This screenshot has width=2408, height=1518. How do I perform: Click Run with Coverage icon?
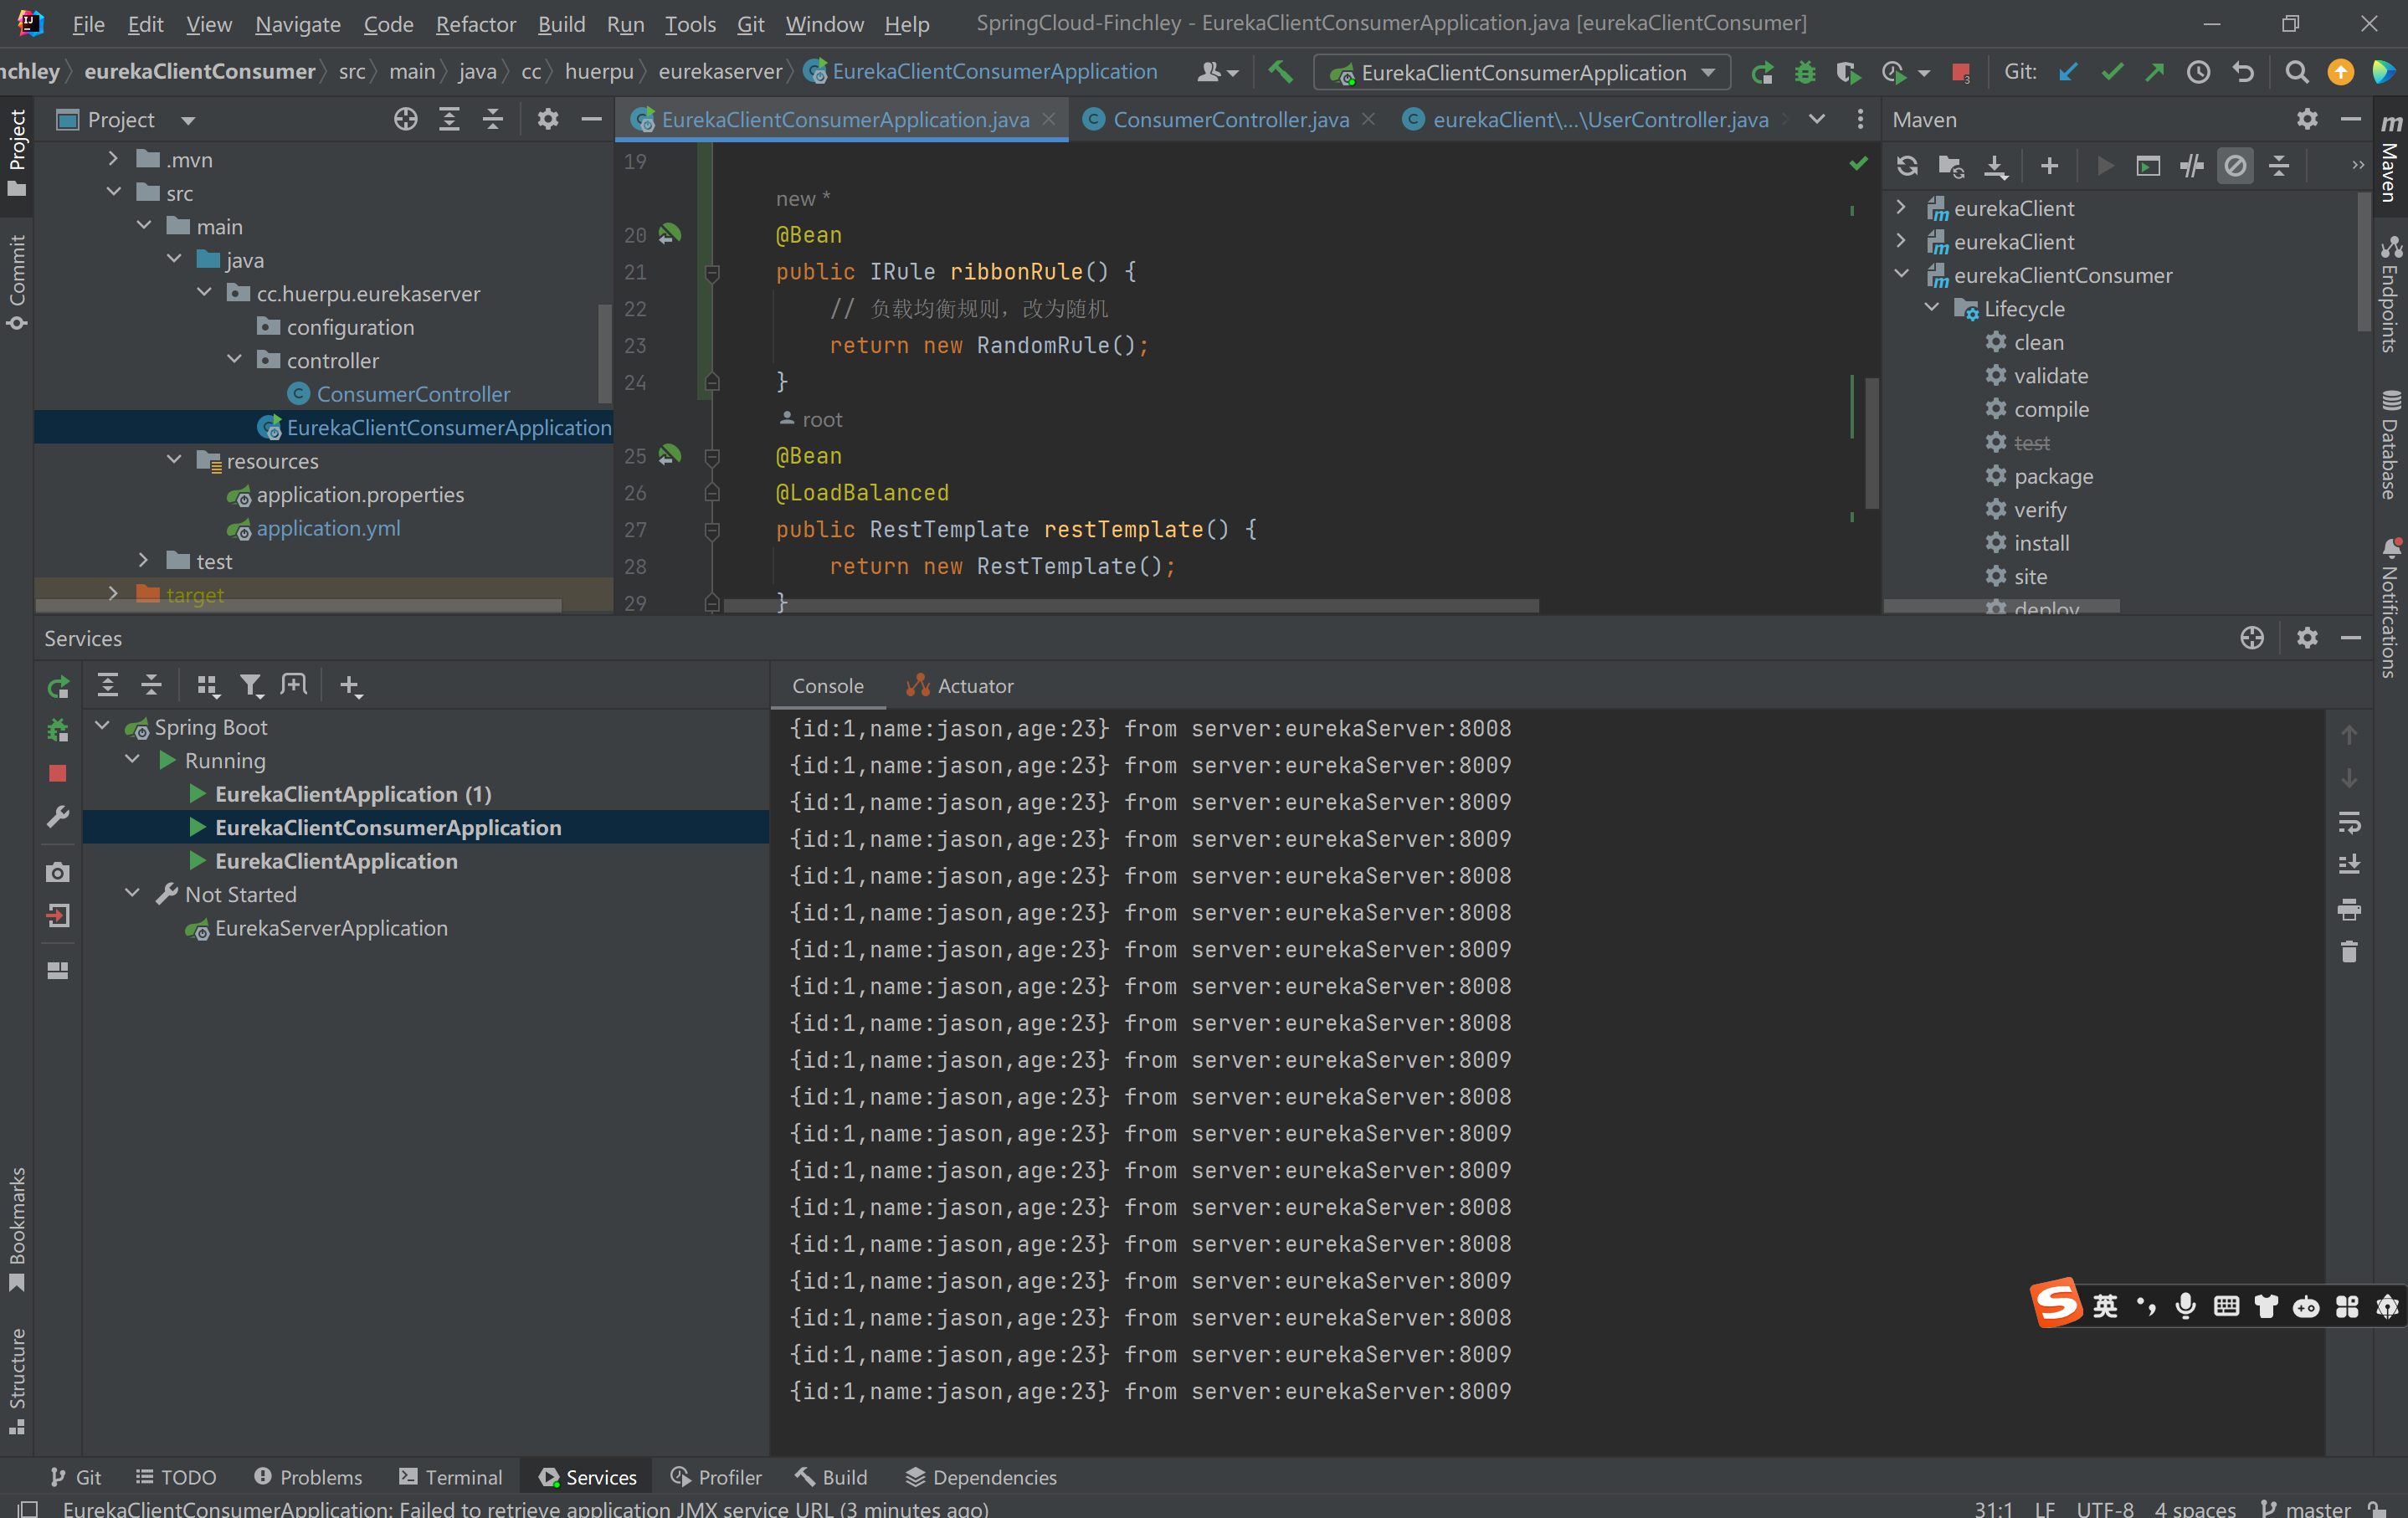1848,72
